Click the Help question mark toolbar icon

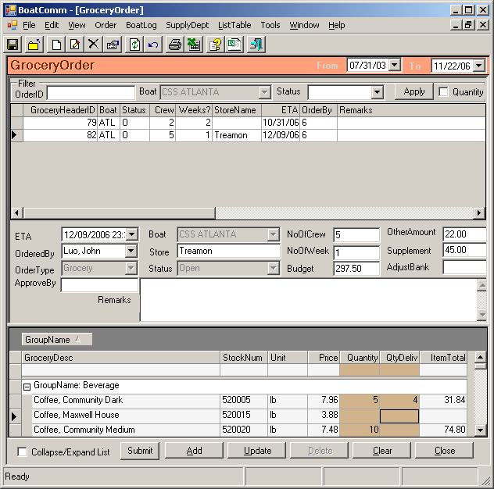point(216,45)
